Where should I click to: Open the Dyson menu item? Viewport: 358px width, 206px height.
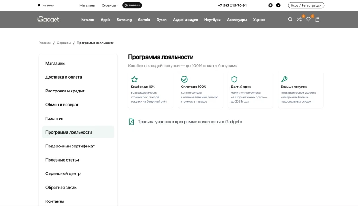pyautogui.click(x=161, y=20)
